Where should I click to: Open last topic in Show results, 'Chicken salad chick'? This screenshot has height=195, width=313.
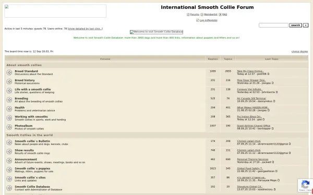point(249,150)
